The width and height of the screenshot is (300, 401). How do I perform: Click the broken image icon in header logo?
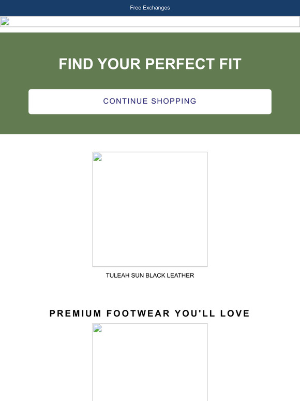[5, 21]
